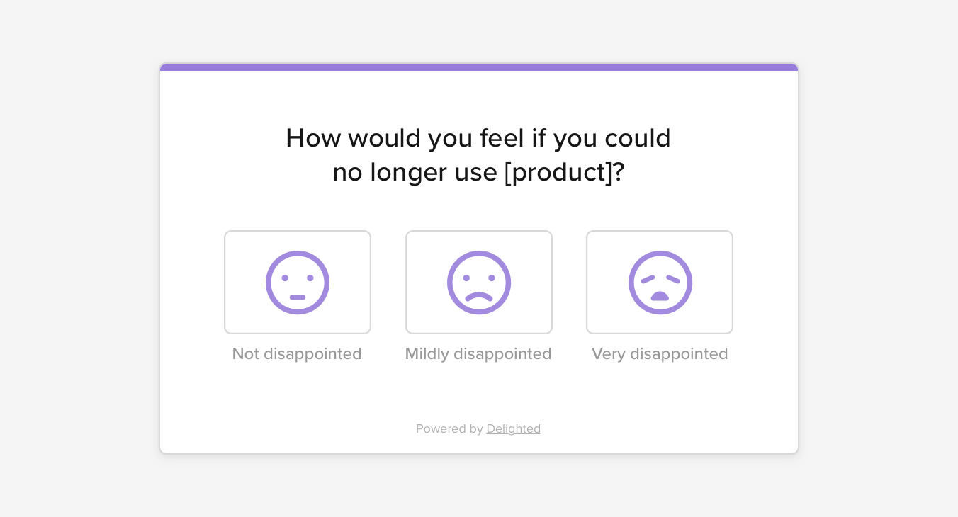Click the Mildly disappointed label text
Viewport: 958px width, 517px height.
(x=478, y=353)
